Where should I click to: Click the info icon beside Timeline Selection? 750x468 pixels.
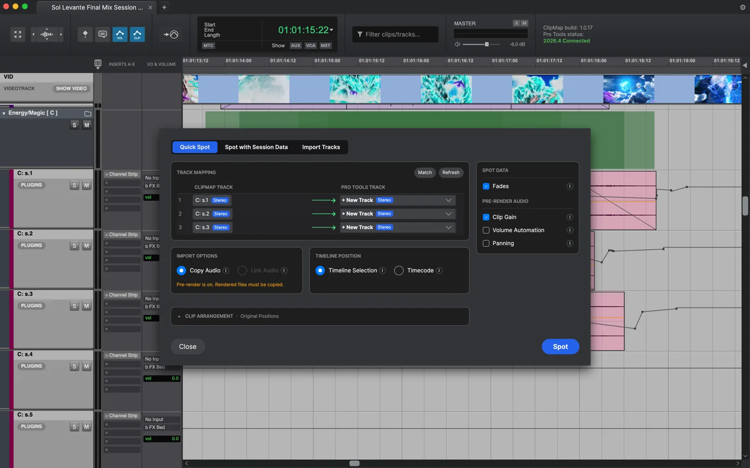point(382,271)
